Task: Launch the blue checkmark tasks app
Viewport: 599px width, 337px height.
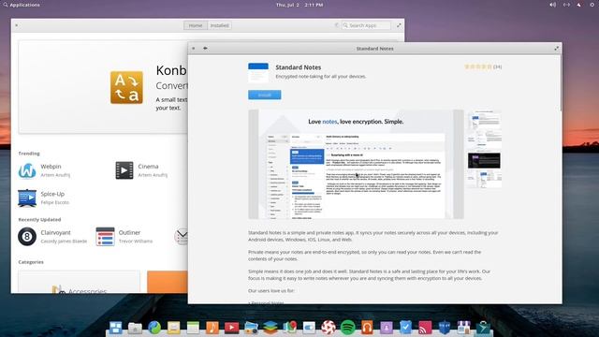Action: click(x=405, y=328)
